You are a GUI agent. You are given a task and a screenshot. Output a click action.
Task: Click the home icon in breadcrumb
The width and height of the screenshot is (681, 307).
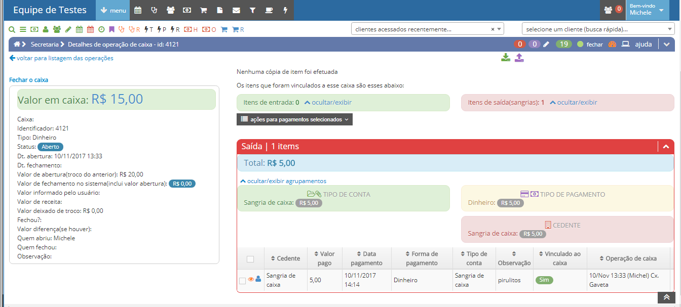17,45
